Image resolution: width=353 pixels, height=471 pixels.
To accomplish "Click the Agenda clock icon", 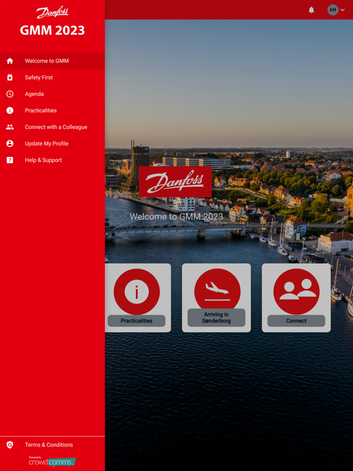I will [x=10, y=94].
